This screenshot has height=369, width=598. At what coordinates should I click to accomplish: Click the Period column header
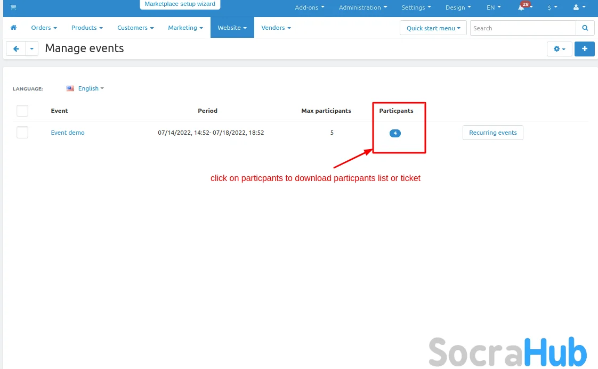click(x=207, y=111)
